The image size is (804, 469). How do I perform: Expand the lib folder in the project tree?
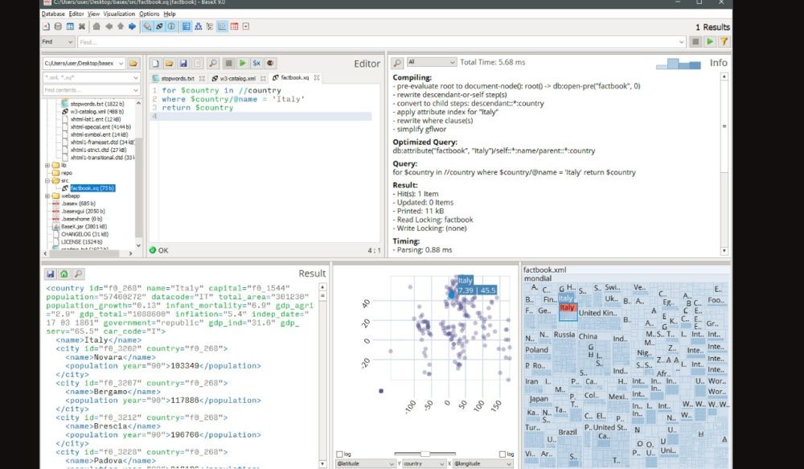[x=47, y=165]
